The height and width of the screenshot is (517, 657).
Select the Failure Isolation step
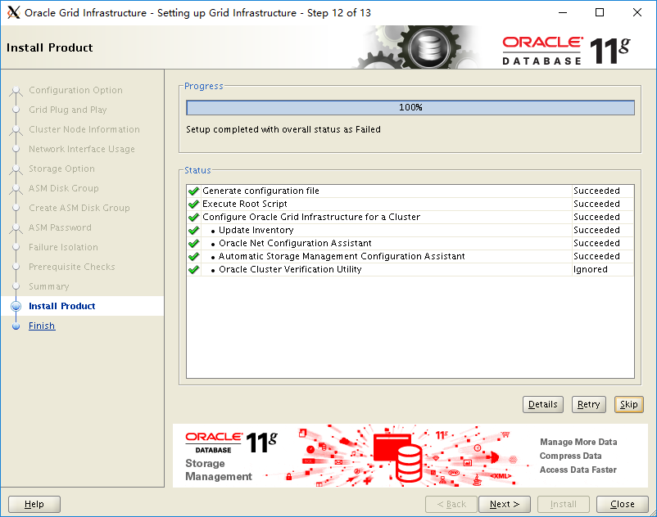point(63,248)
